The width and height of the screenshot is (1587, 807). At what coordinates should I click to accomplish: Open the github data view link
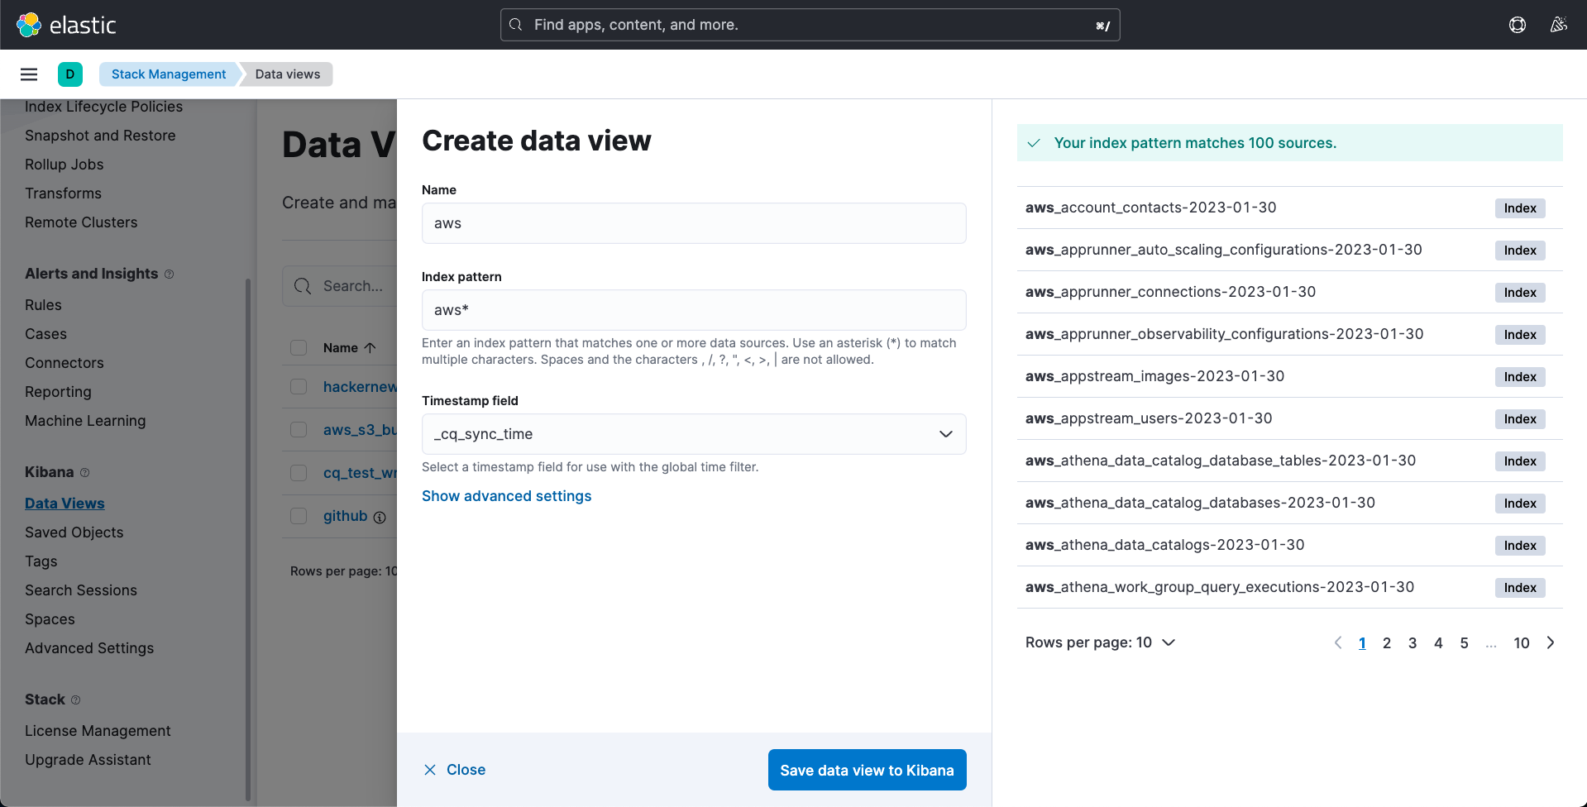[x=345, y=516]
